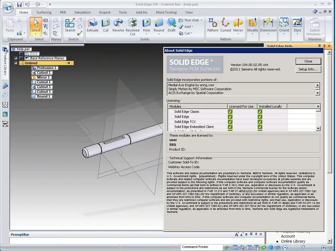Expand the Thin Wall dropdown arrow

(201, 20)
